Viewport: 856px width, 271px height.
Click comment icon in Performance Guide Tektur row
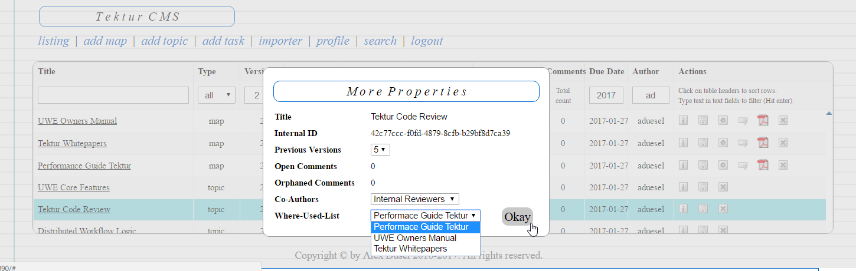pyautogui.click(x=743, y=166)
